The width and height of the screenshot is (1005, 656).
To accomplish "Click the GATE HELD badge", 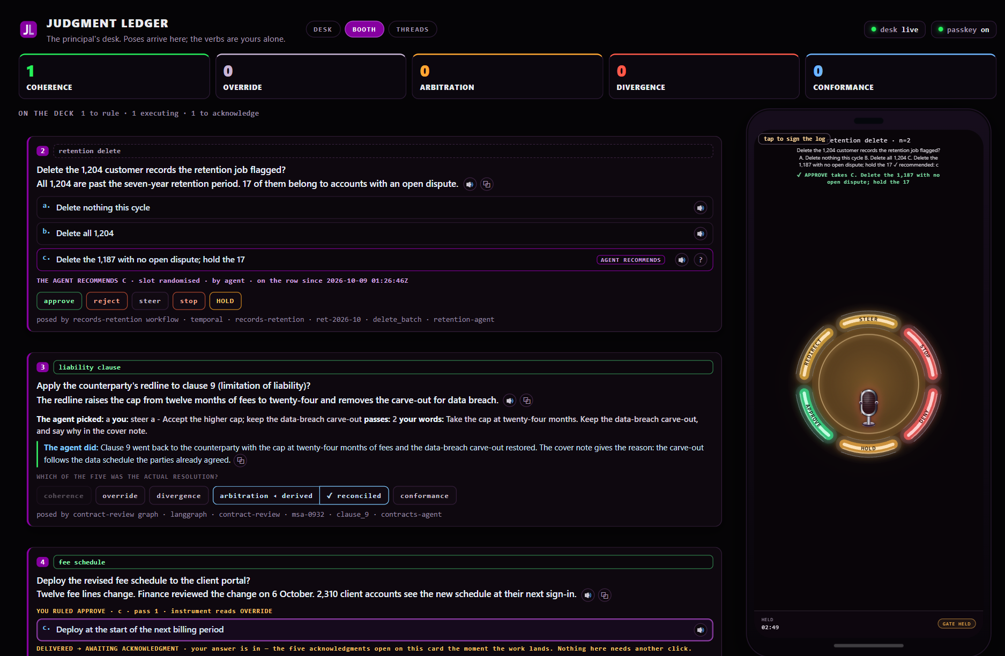I will pyautogui.click(x=956, y=623).
